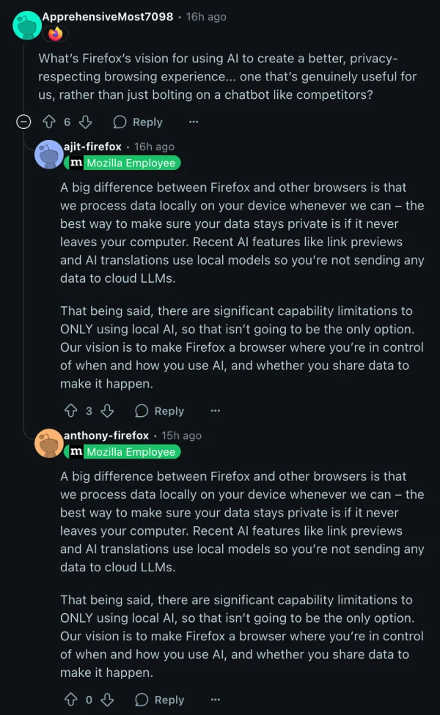Open more options on ApprehensiveMost7098's comment
The width and height of the screenshot is (440, 715).
[194, 122]
